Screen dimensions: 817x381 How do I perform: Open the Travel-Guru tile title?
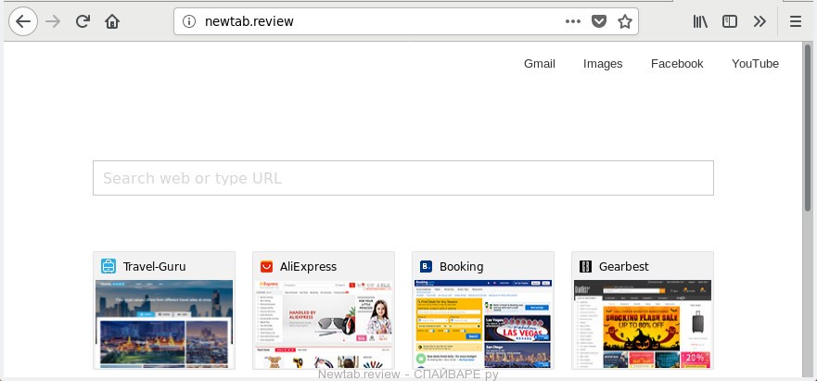pos(154,266)
